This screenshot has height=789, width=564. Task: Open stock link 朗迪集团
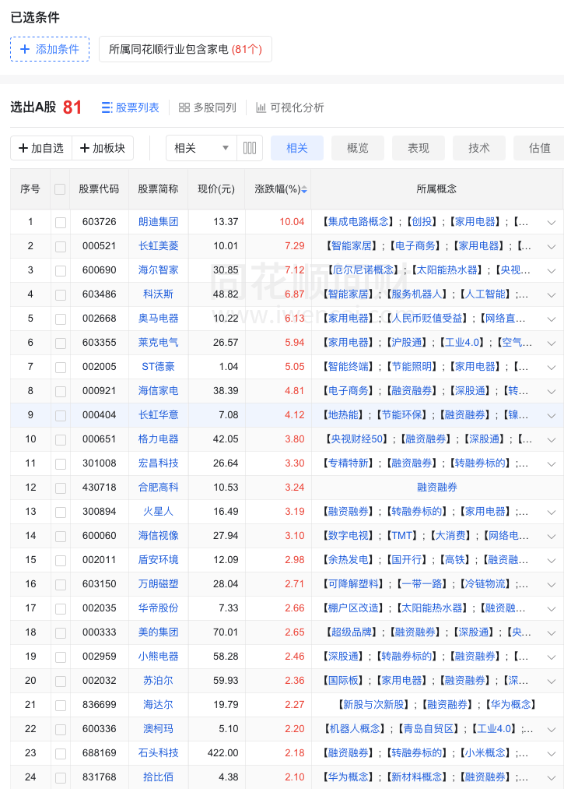[159, 221]
